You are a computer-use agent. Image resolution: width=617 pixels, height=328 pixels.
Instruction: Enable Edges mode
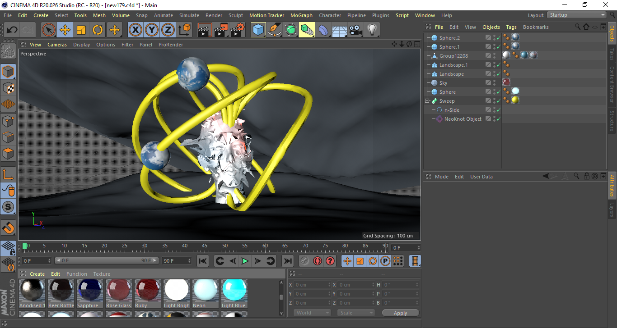click(9, 137)
